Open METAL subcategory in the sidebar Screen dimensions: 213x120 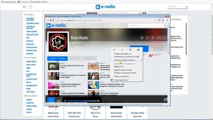pos(29,82)
